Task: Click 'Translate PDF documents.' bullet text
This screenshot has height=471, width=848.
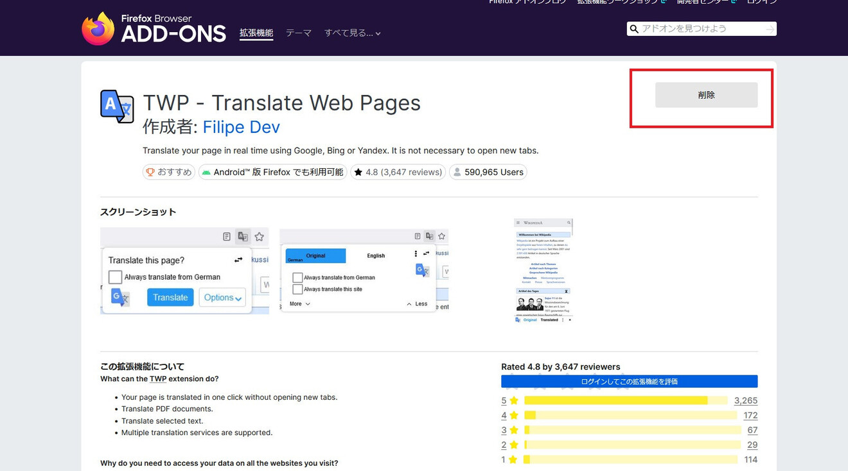Action: click(x=167, y=409)
